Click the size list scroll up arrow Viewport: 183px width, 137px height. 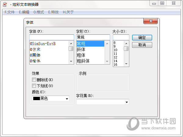126,44
